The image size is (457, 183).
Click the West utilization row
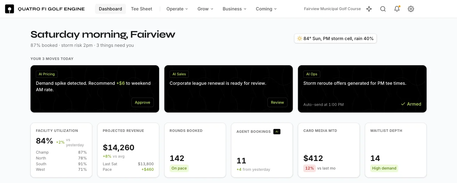point(61,170)
